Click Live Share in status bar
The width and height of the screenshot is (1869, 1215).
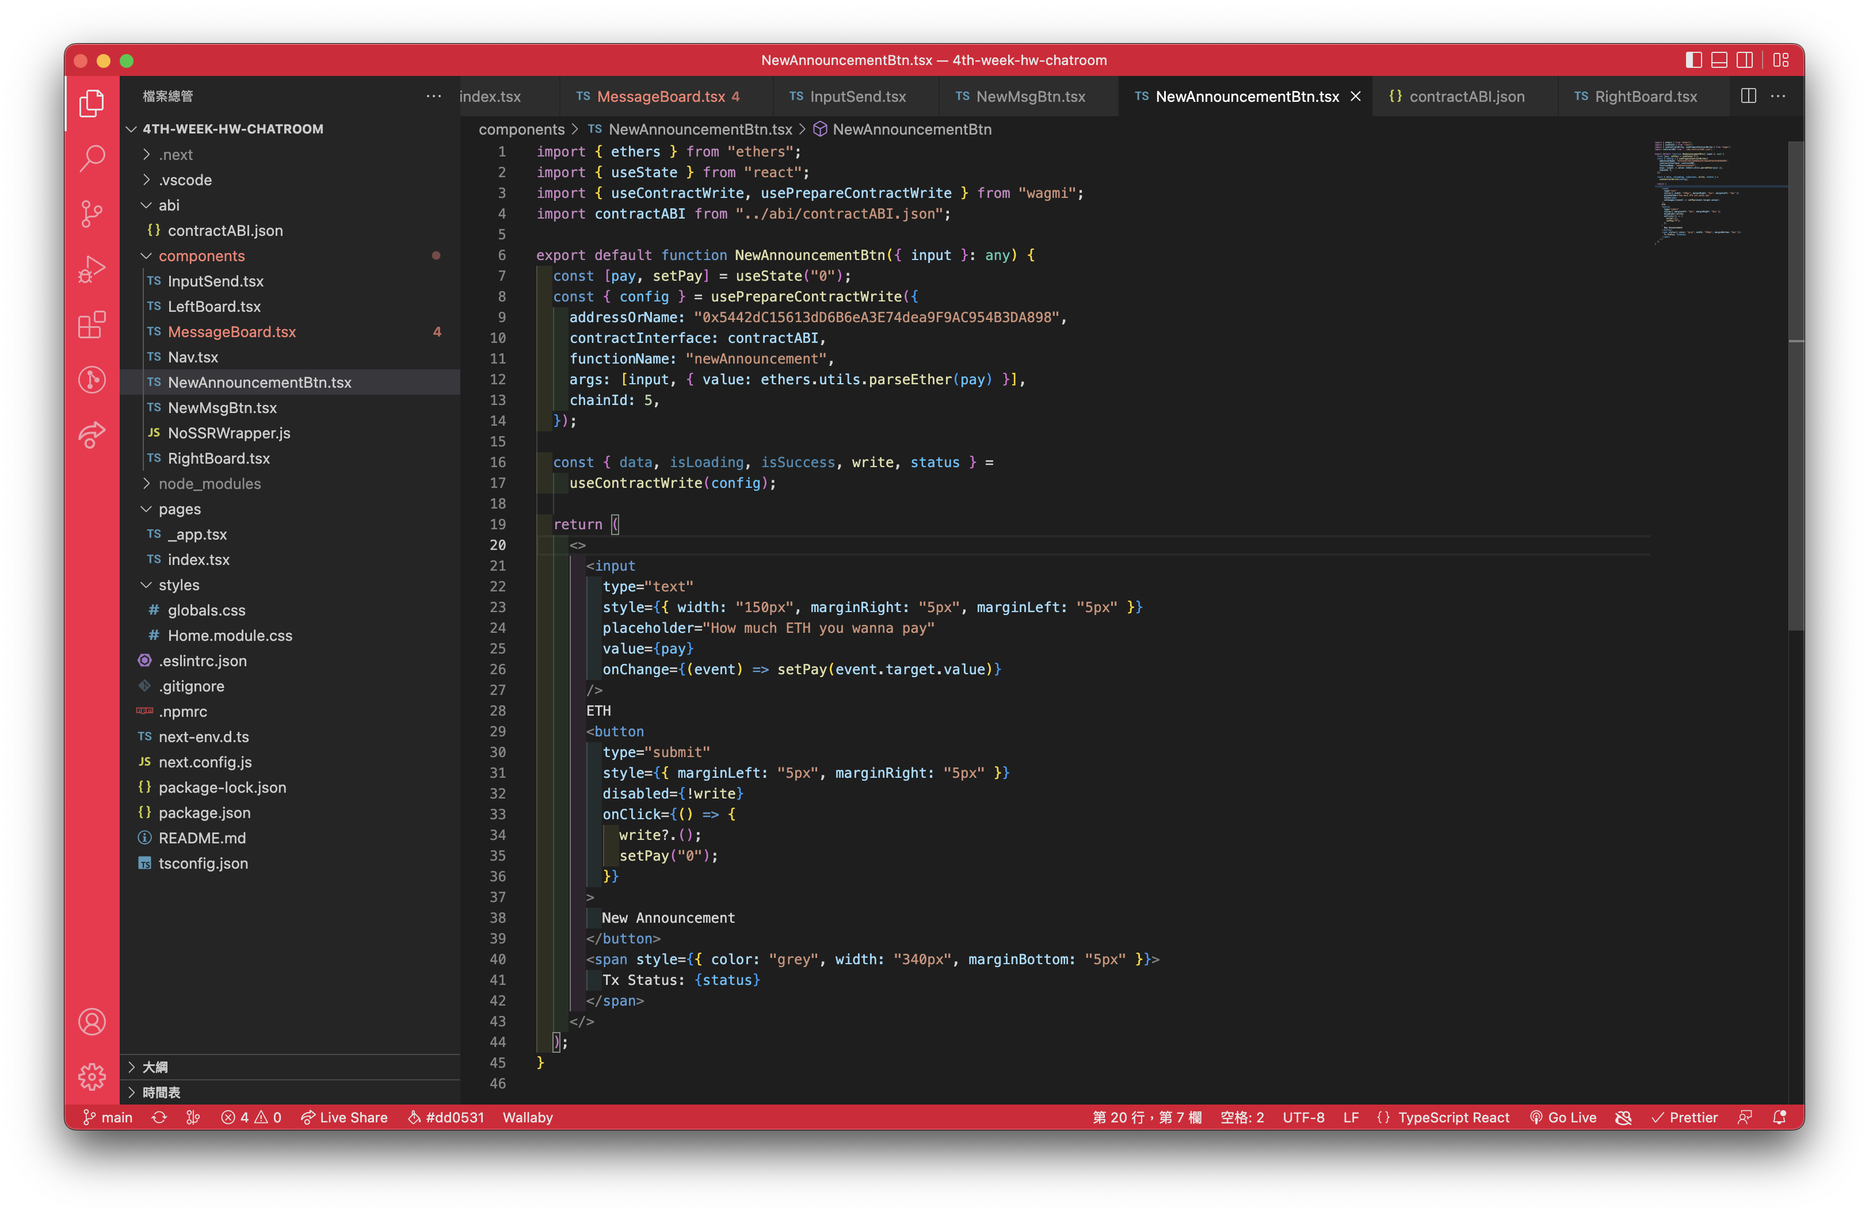345,1117
